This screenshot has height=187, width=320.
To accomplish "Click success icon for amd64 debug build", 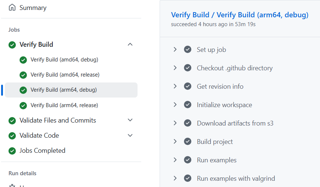I will (x=23, y=60).
